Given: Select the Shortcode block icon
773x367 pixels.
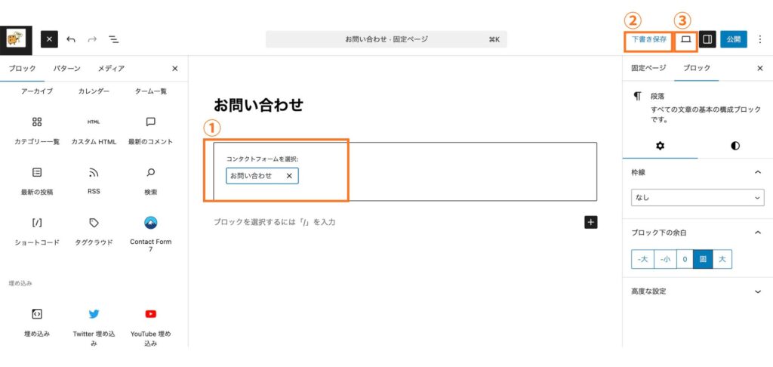Looking at the screenshot, I should coord(37,224).
